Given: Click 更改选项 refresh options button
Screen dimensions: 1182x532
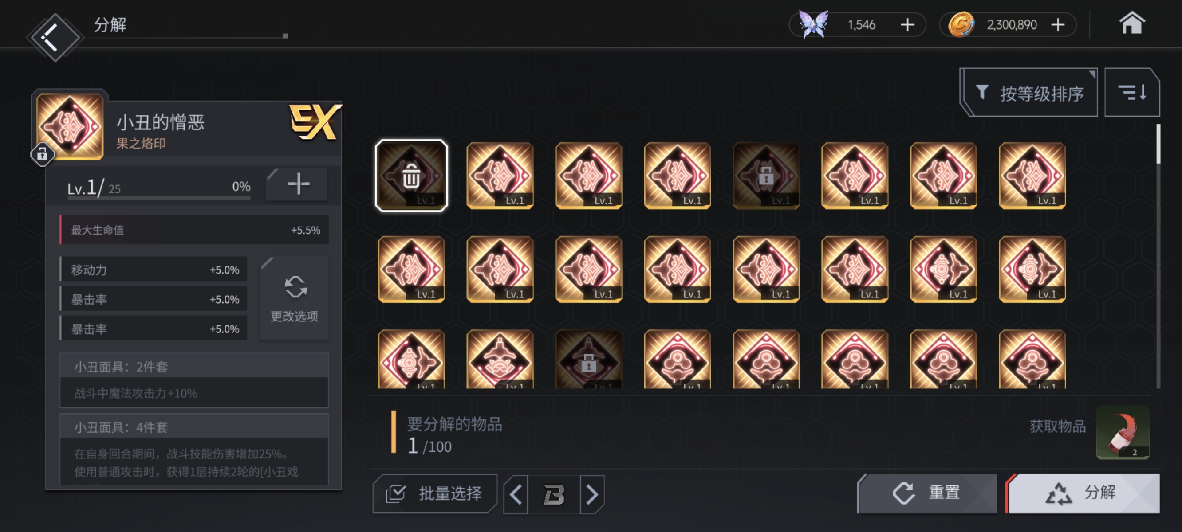Looking at the screenshot, I should click(295, 298).
